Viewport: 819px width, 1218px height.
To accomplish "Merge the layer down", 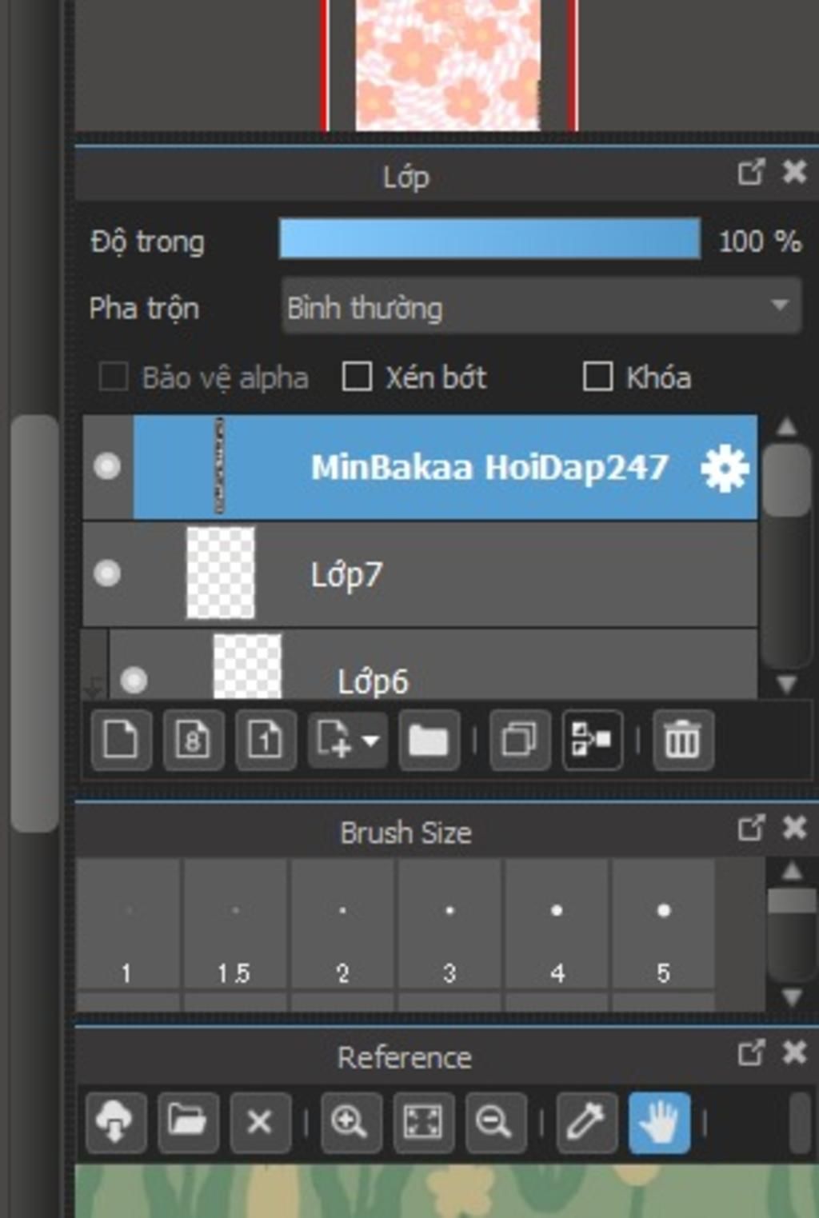I will [x=592, y=740].
